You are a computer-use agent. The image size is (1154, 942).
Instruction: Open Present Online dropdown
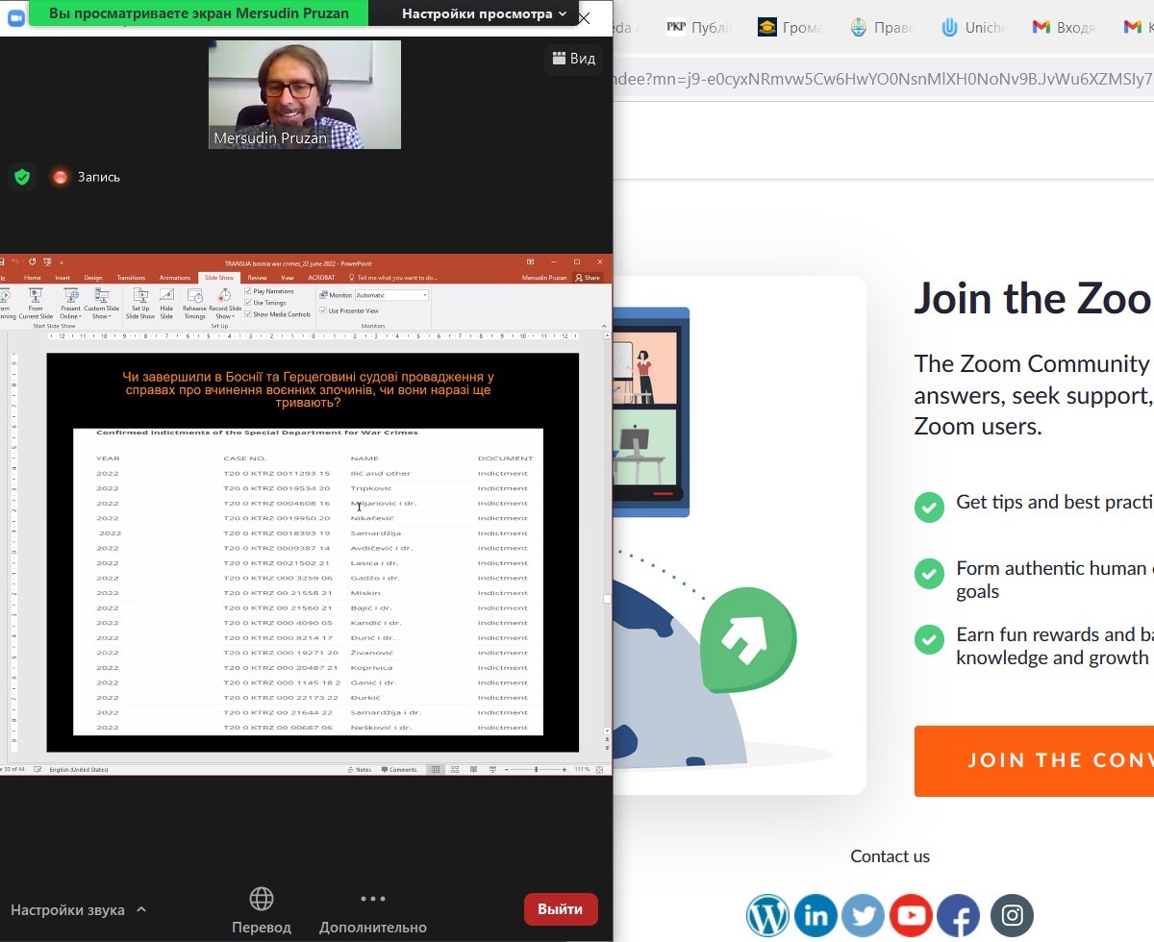click(70, 303)
